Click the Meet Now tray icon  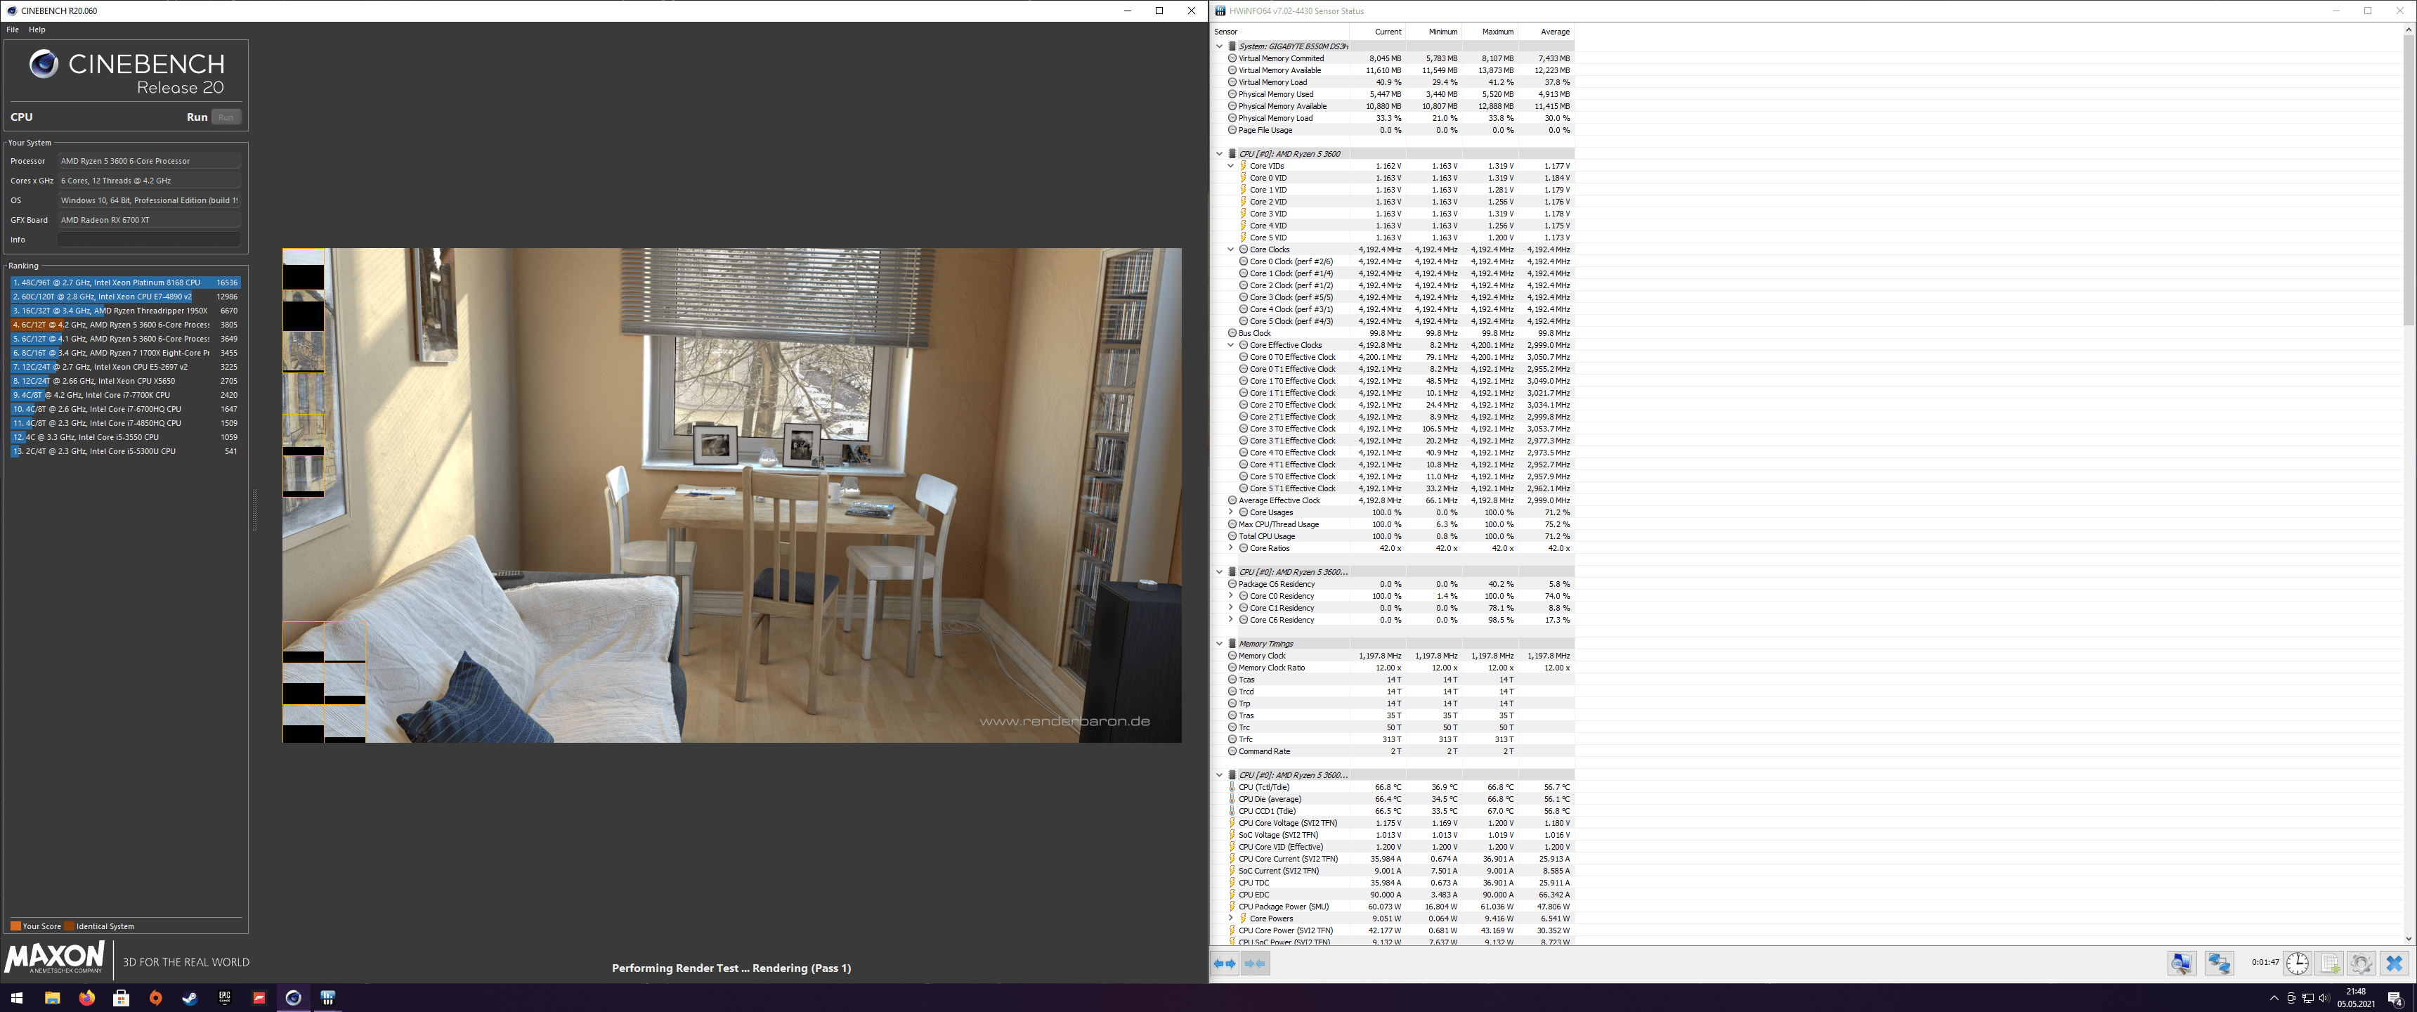pos(2291,998)
